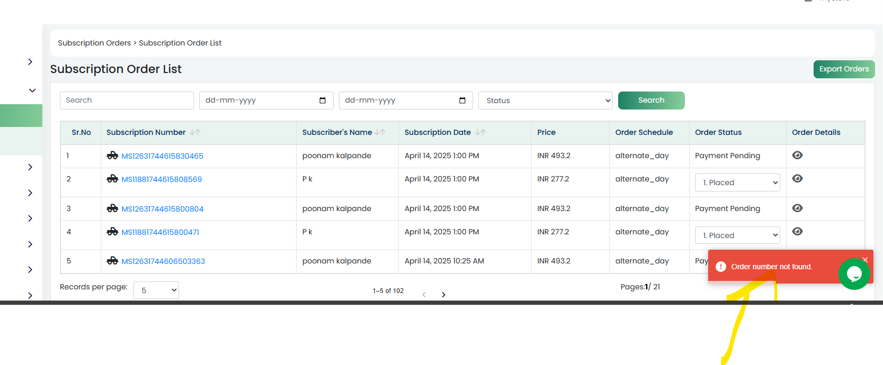Open subscription MS11881744615808569 link

pos(162,179)
